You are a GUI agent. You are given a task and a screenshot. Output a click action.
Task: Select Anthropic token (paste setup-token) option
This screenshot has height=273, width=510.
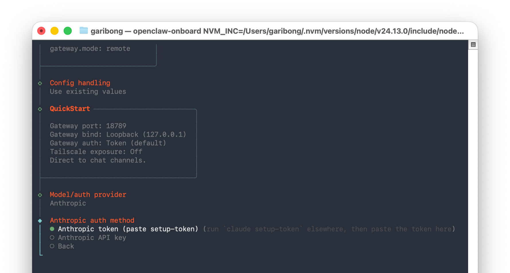(x=124, y=229)
